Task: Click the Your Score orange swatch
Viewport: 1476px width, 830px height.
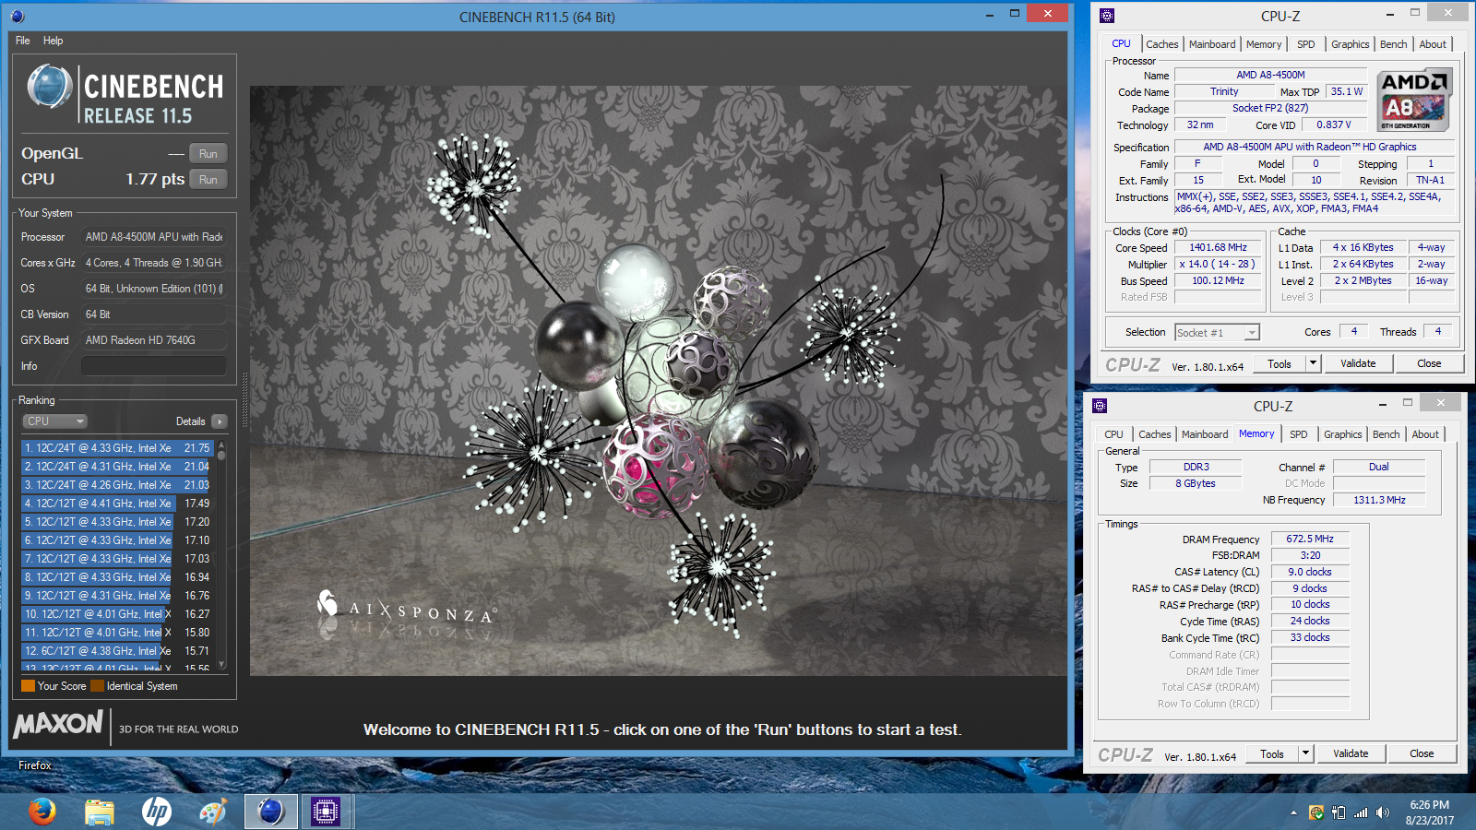Action: tap(28, 685)
